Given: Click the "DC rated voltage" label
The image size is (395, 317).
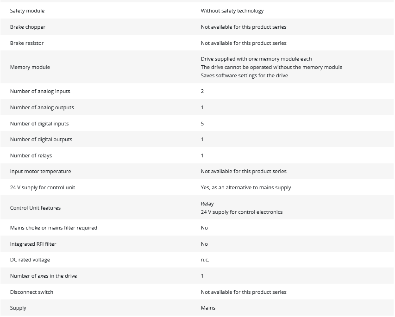Looking at the screenshot, I should pos(30,260).
